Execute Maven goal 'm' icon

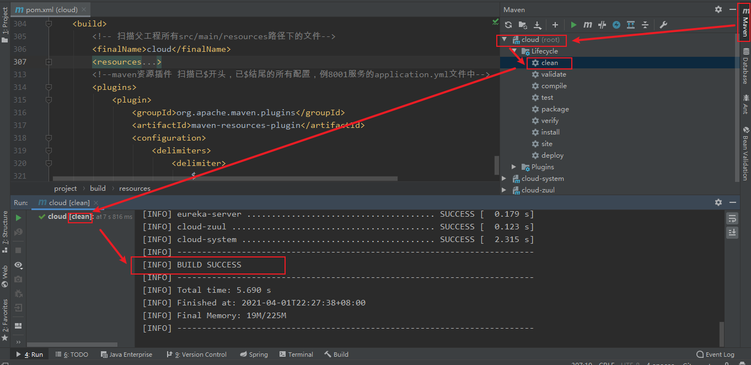pyautogui.click(x=588, y=25)
